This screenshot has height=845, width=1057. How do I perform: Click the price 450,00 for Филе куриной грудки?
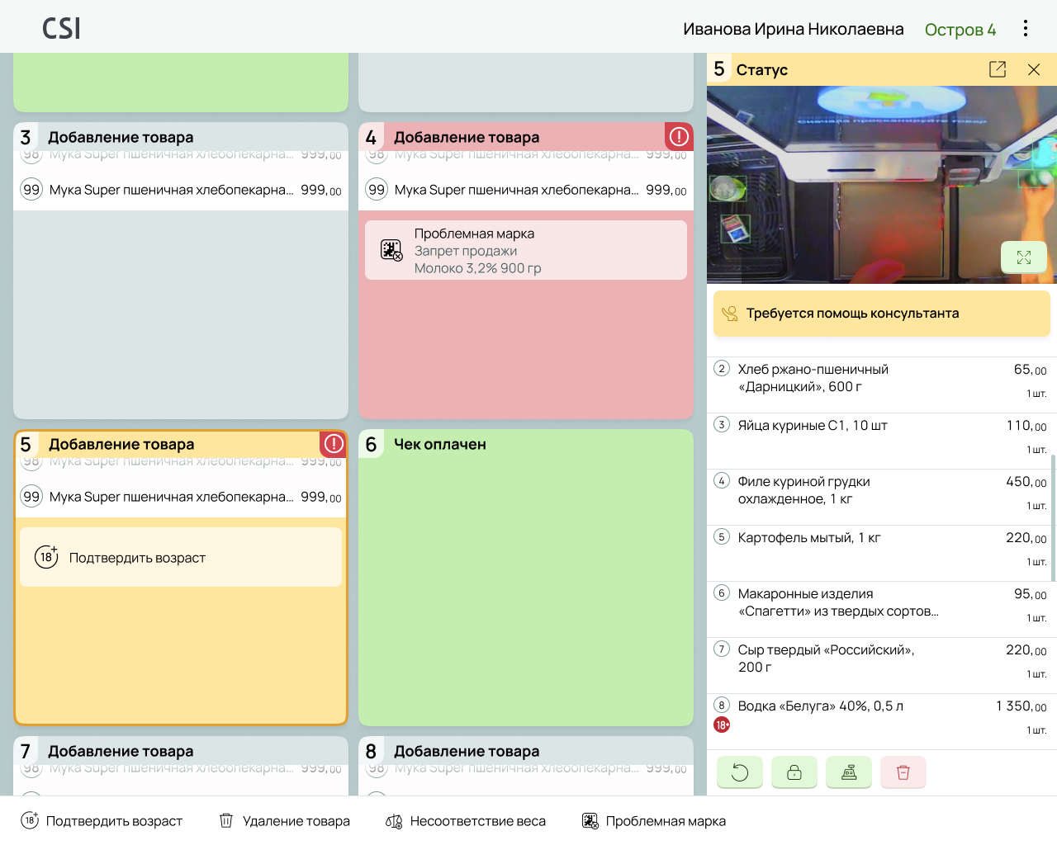[x=1026, y=482]
